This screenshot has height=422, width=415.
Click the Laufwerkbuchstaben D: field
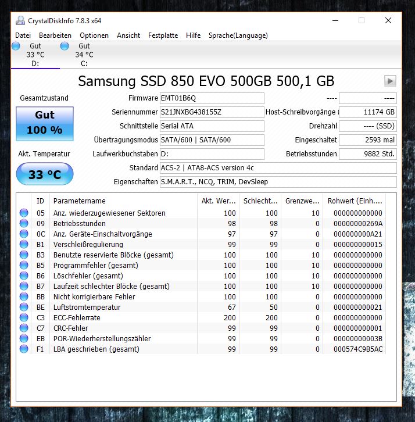(212, 154)
